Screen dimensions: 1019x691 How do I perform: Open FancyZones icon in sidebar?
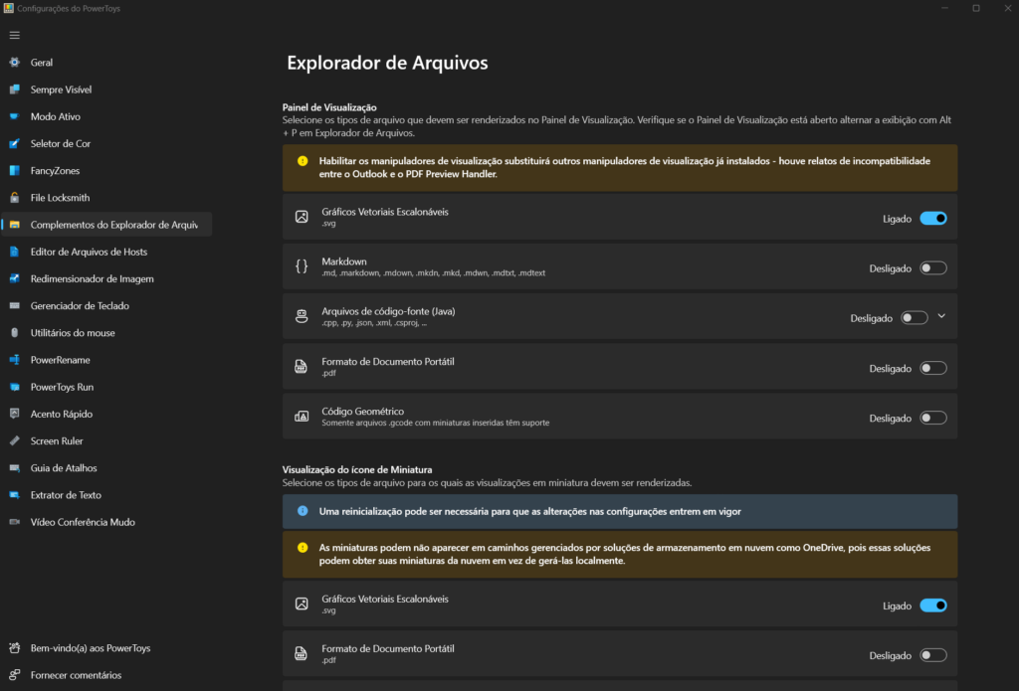point(14,171)
